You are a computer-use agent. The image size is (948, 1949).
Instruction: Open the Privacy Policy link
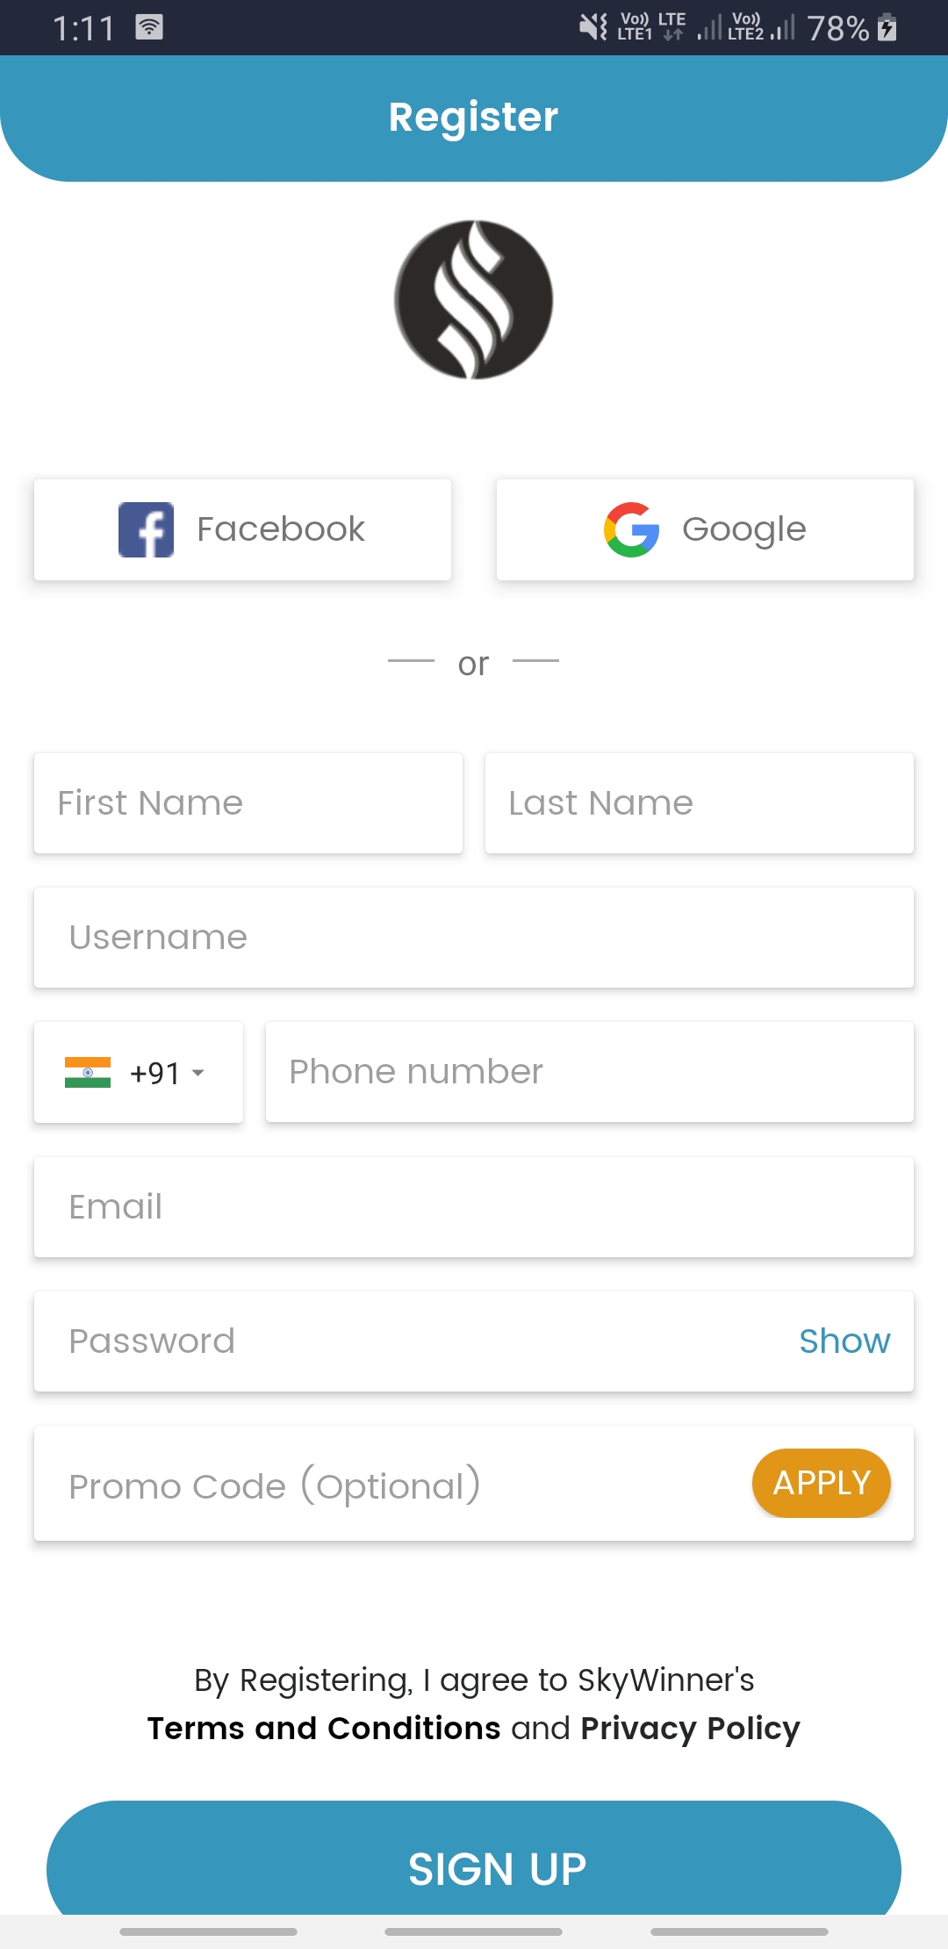click(690, 1728)
